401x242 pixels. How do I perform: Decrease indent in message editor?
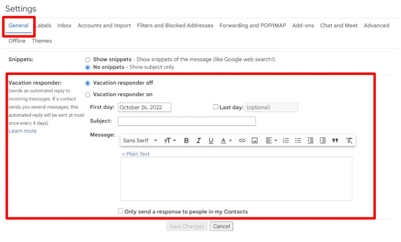(x=310, y=140)
